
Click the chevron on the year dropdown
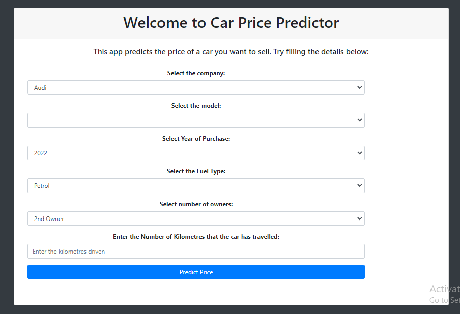click(x=360, y=152)
